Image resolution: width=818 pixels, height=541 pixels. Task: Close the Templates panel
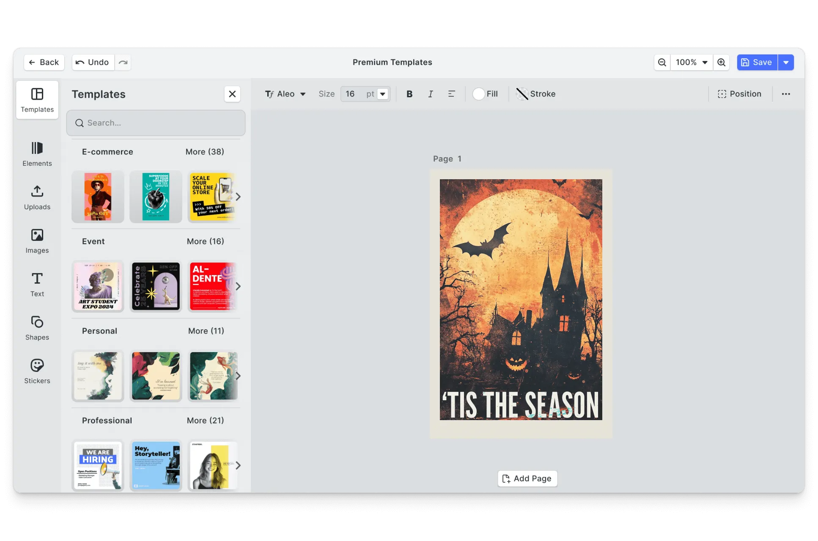[x=232, y=94]
